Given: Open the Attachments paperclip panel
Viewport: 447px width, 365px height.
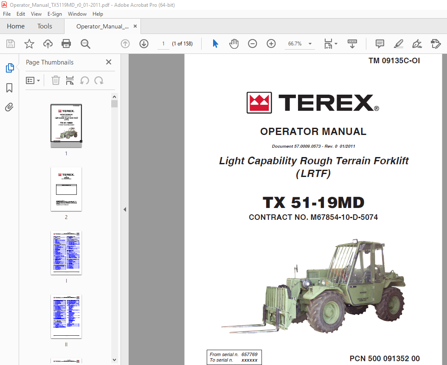Looking at the screenshot, I should (x=9, y=107).
